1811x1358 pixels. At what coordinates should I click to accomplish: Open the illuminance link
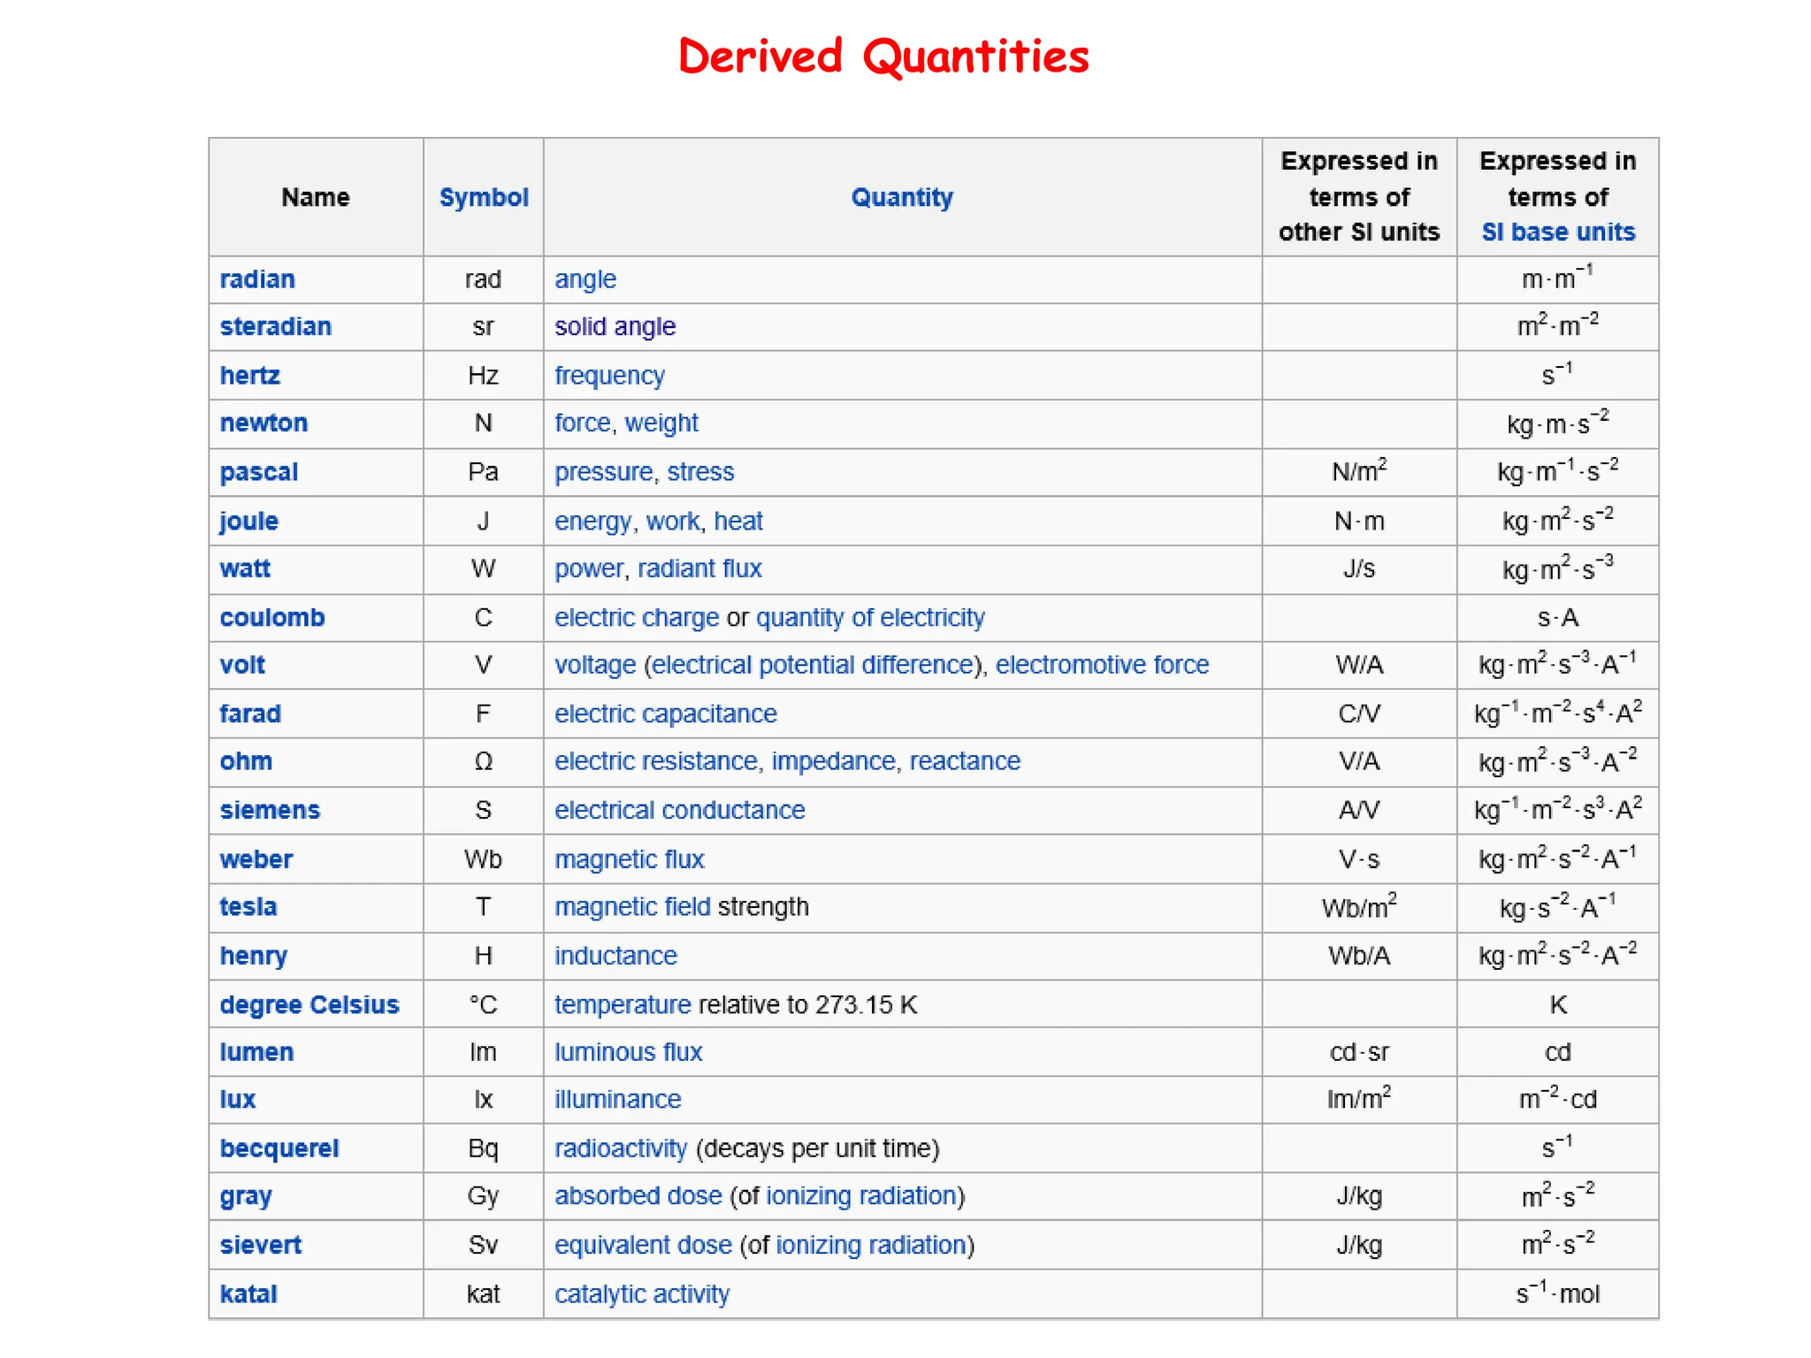point(618,1100)
